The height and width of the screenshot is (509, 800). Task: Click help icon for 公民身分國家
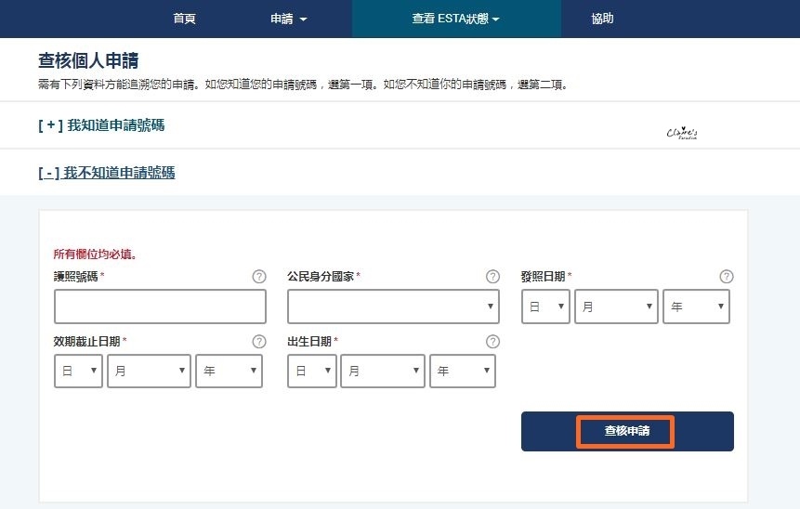492,277
